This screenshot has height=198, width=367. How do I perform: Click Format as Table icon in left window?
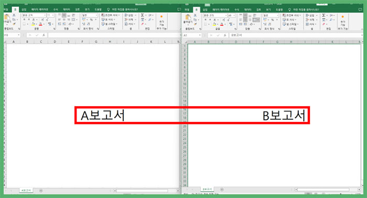(x=103, y=19)
